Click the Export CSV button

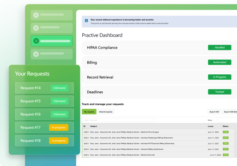click(214, 112)
